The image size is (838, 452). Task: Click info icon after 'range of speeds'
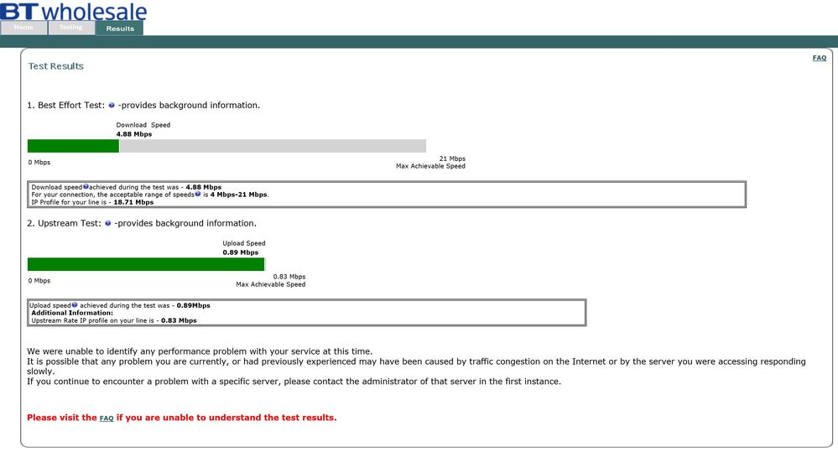pyautogui.click(x=198, y=194)
